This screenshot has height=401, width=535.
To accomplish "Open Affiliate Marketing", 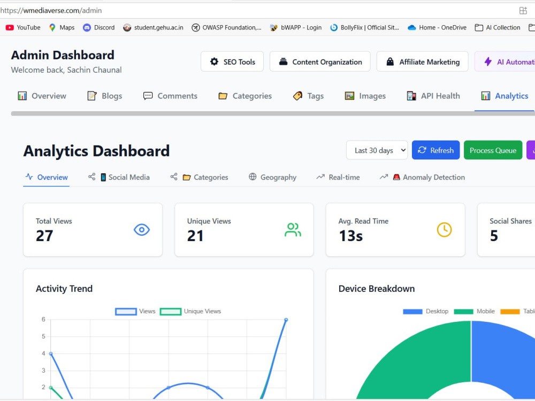I will pos(423,61).
